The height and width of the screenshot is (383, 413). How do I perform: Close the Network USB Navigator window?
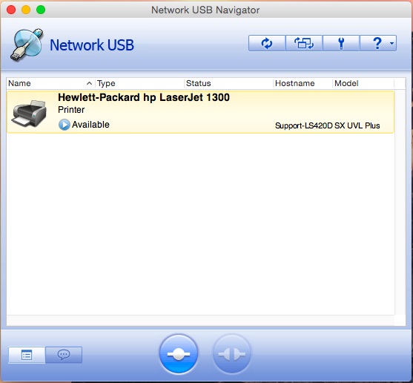click(x=11, y=10)
